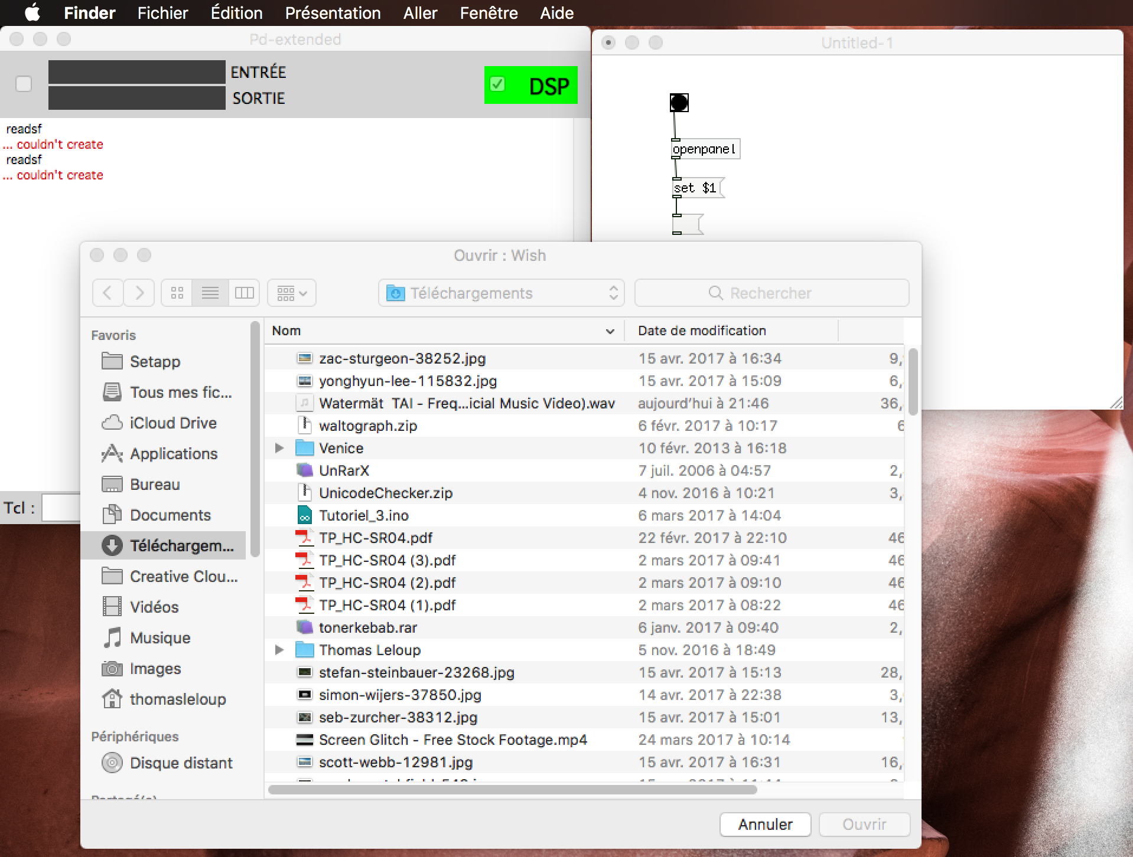The width and height of the screenshot is (1133, 857).
Task: Click the back navigation arrow
Action: 108,293
